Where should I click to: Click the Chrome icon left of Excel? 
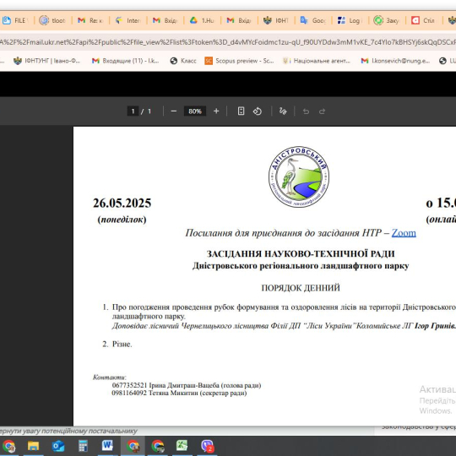pos(157,446)
